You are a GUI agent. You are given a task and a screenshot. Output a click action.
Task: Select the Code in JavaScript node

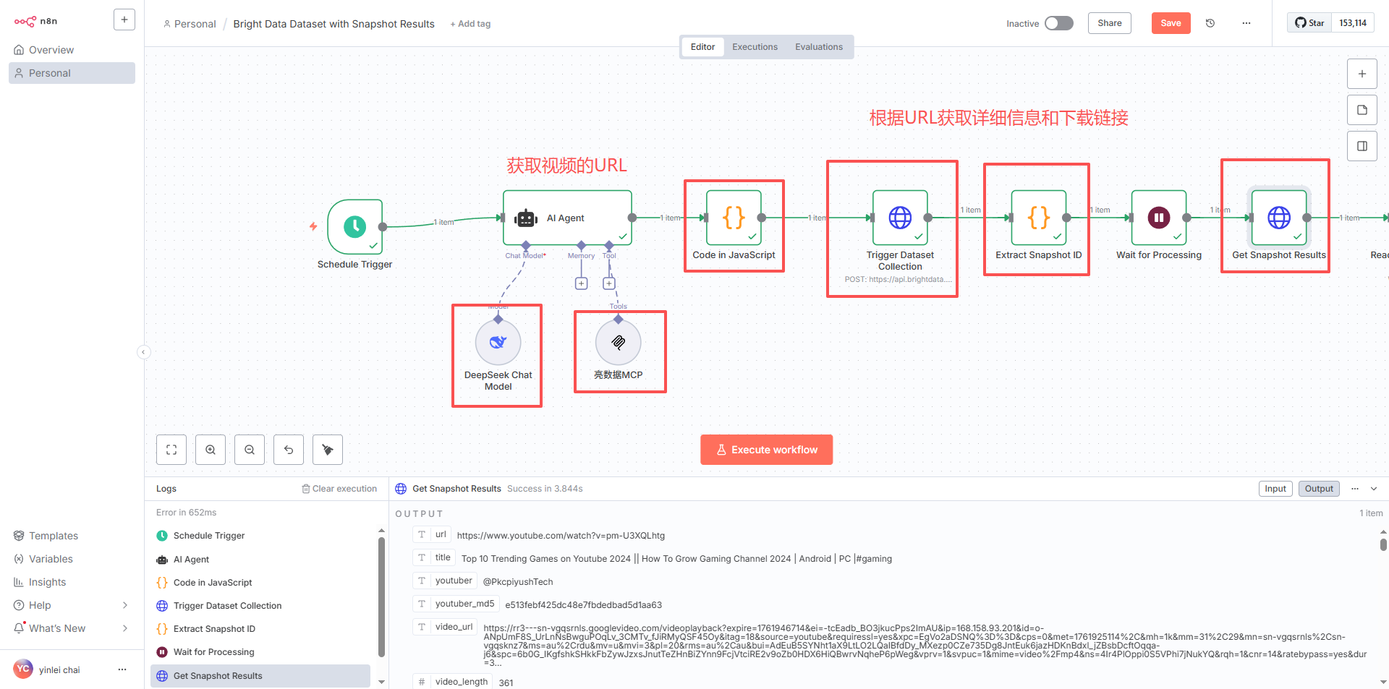[x=734, y=218]
